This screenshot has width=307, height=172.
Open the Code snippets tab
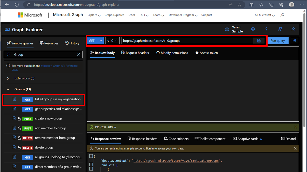coord(176,139)
